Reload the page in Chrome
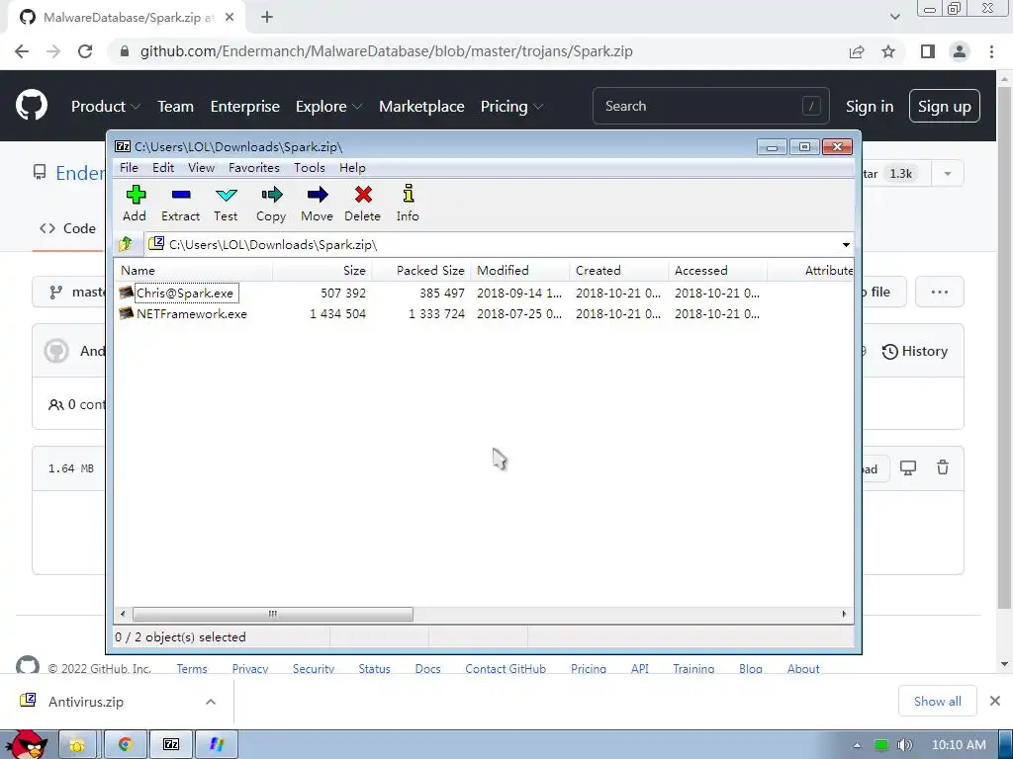 (x=85, y=51)
